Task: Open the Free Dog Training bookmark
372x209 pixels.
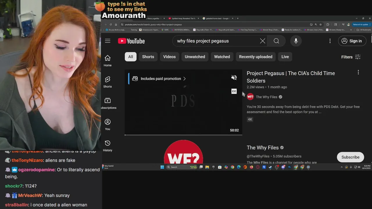Action: pos(247,30)
